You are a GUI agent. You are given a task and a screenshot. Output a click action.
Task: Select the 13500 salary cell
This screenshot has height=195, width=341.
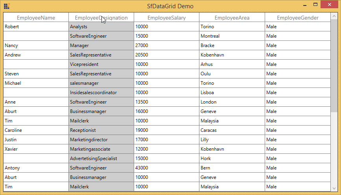166,102
